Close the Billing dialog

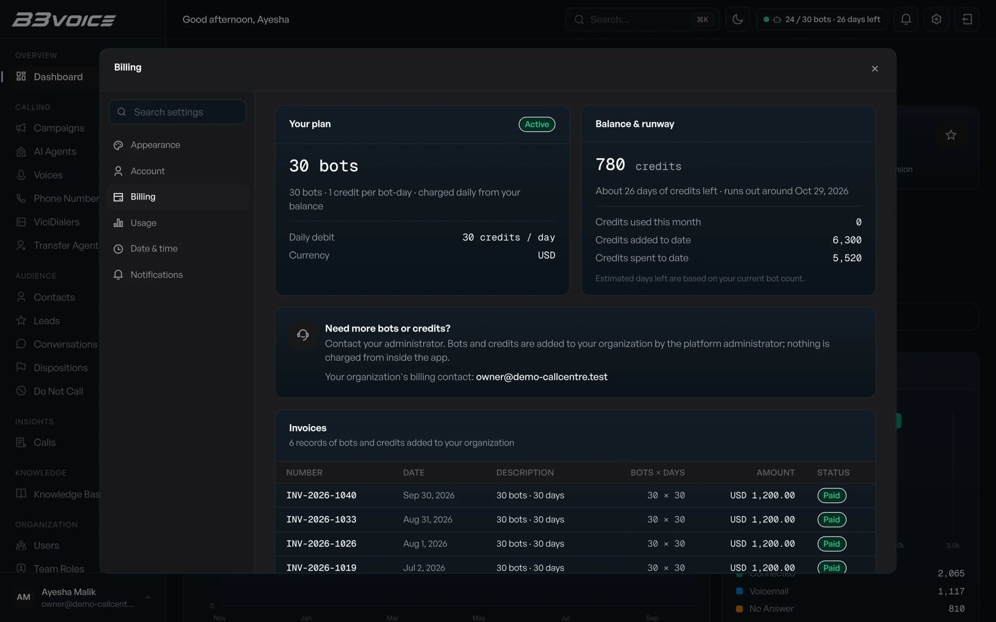pyautogui.click(x=875, y=69)
